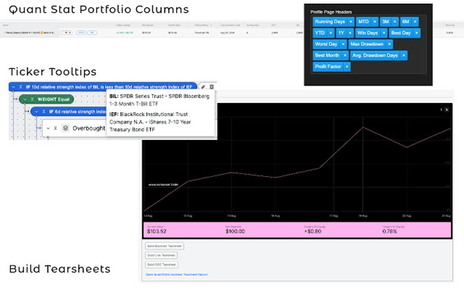Collapse the WEIGHT Equal block
The image size is (464, 290).
coord(25,99)
